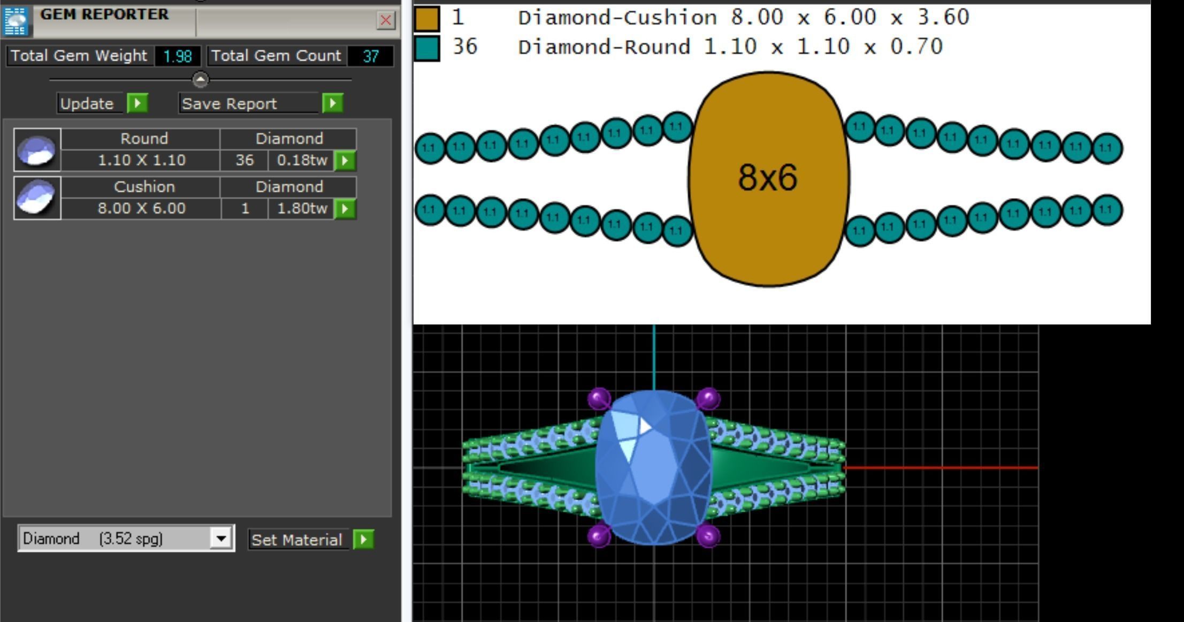Click the Update button
The image size is (1184, 622).
pos(91,103)
